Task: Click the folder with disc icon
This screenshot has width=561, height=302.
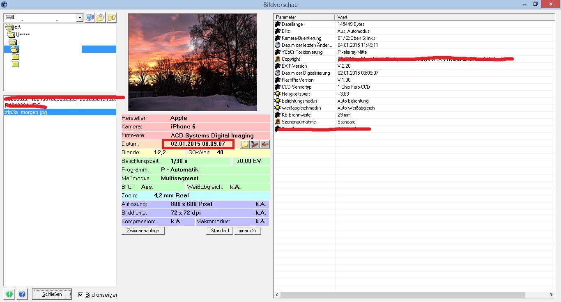Action: pyautogui.click(x=101, y=18)
